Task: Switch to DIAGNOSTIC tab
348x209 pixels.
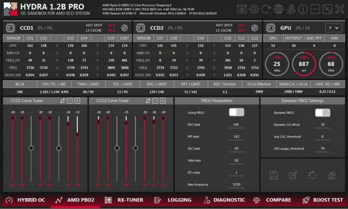Action: coord(224,200)
